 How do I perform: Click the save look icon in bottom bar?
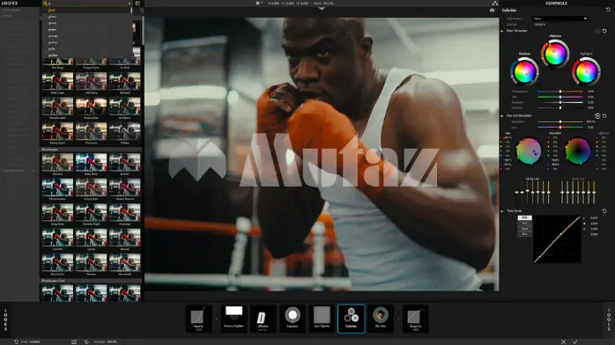coord(74,341)
